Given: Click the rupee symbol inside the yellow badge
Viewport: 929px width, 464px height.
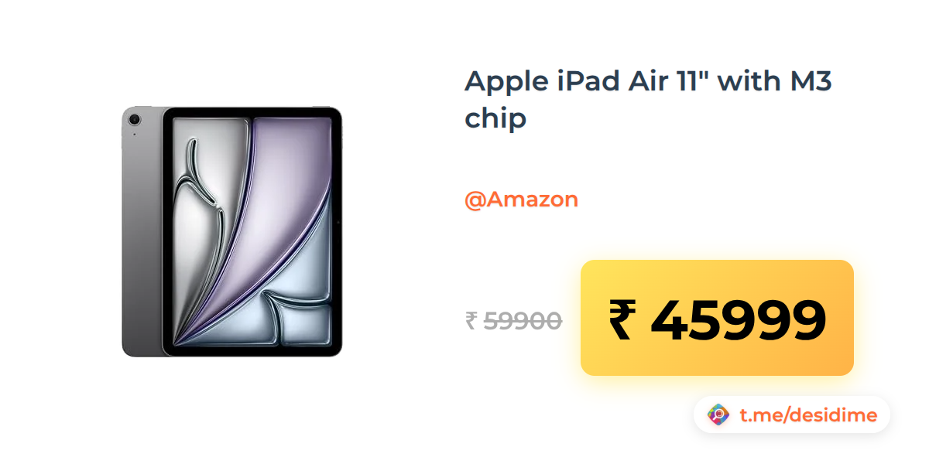Looking at the screenshot, I should 622,320.
